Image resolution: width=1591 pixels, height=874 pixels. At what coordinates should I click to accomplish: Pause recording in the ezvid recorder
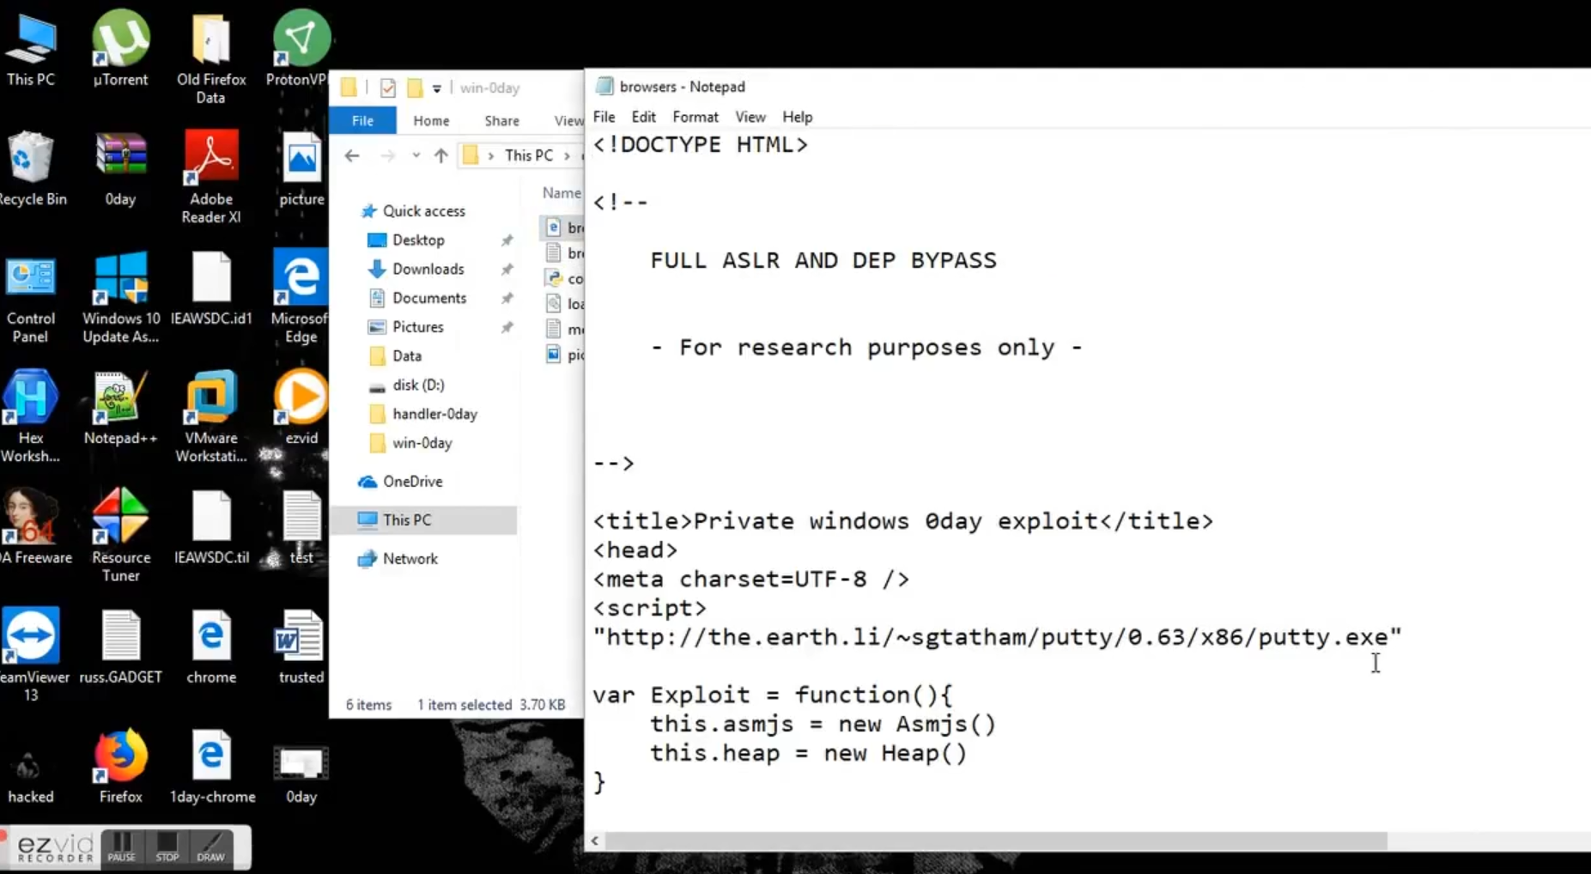(121, 847)
